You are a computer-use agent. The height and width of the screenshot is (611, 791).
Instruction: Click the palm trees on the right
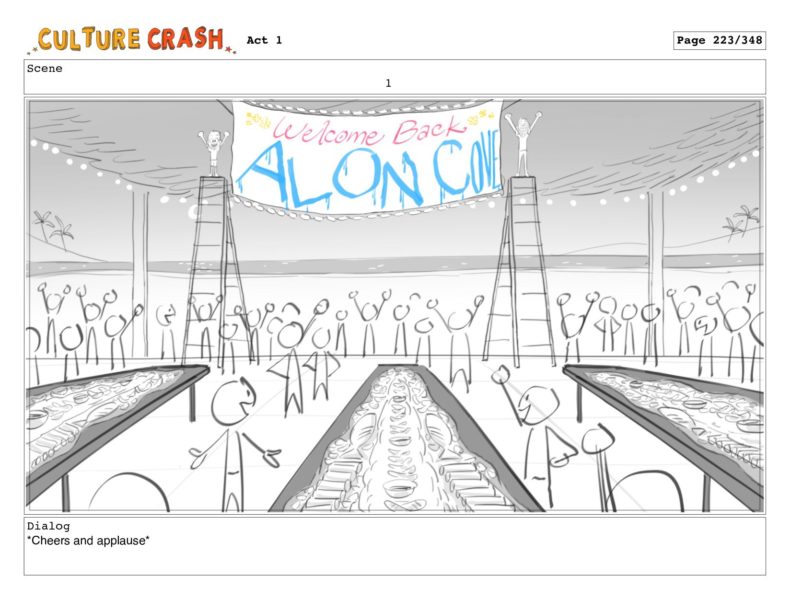point(741,222)
